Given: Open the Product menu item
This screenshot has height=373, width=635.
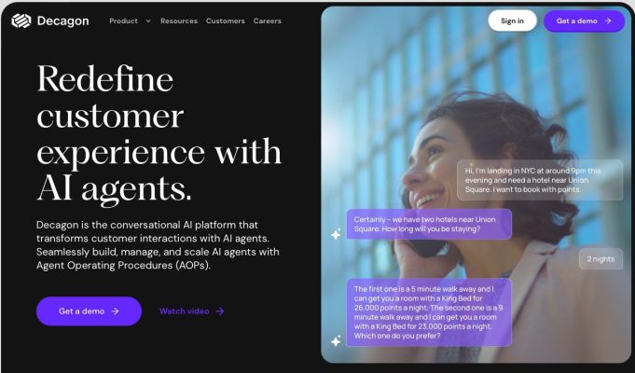Looking at the screenshot, I should coord(123,21).
